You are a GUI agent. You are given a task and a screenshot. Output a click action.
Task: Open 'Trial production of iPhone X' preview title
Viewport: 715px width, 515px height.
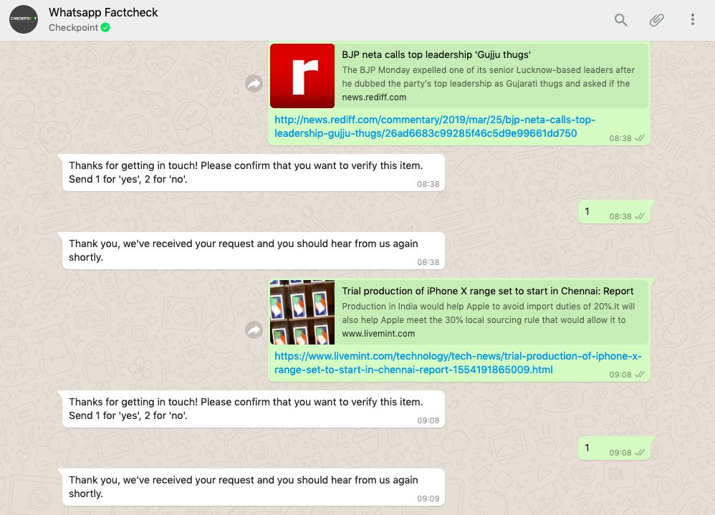click(x=487, y=291)
